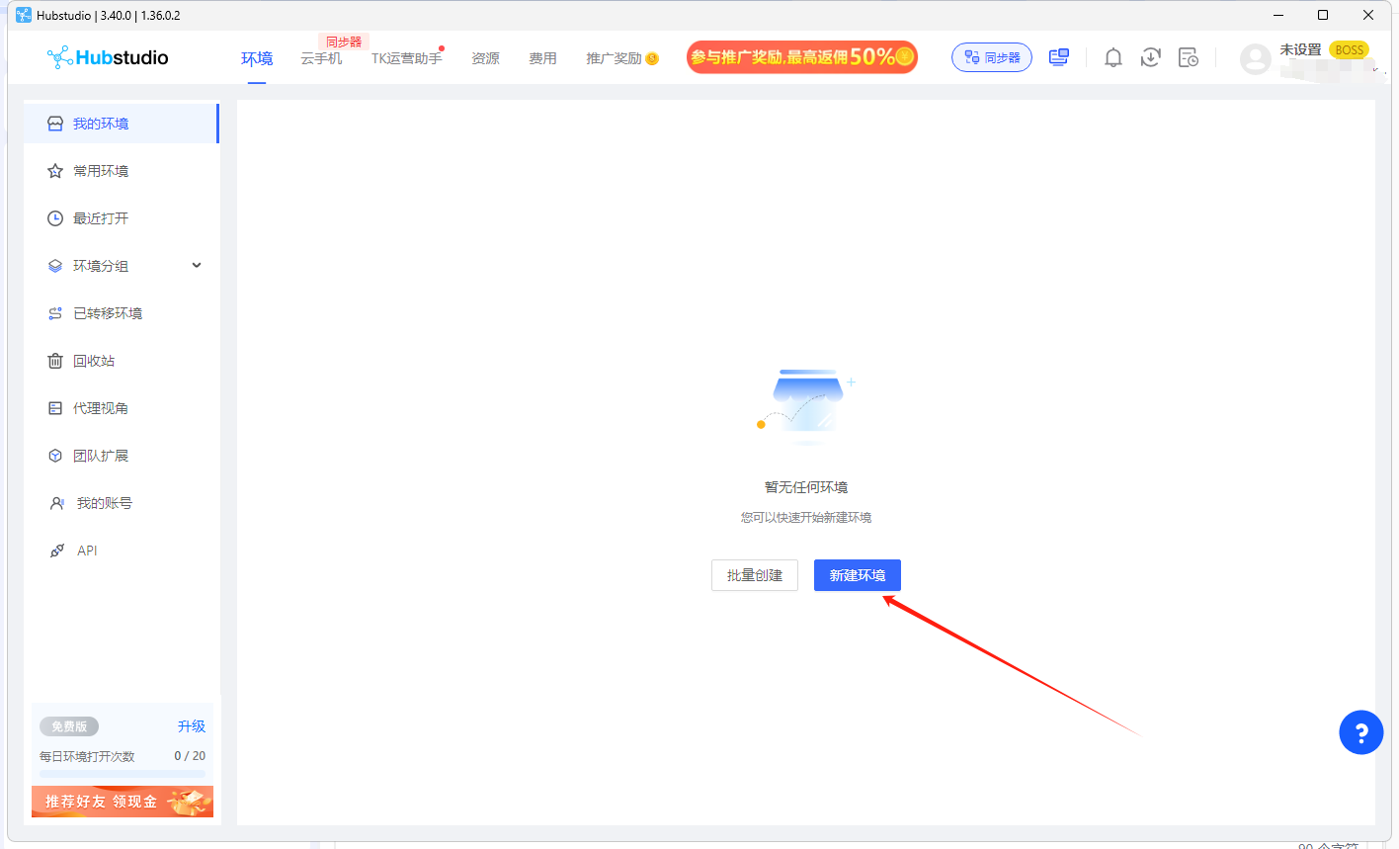Click the 批量创建 button
The height and width of the screenshot is (849, 1399).
pyautogui.click(x=754, y=575)
